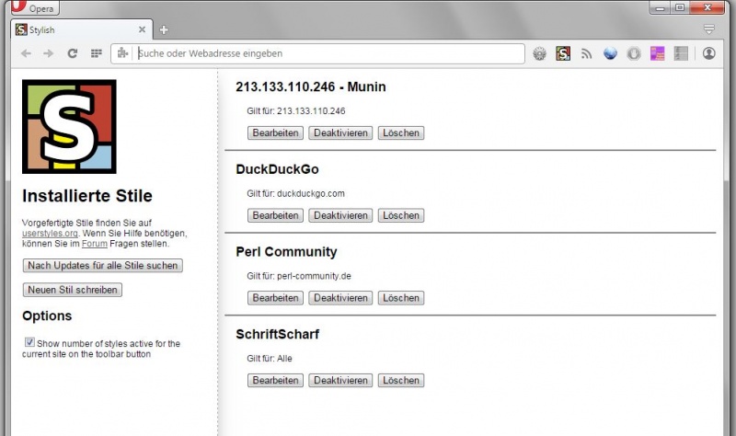
Task: Click the pink and purple extension icon
Action: coord(657,53)
